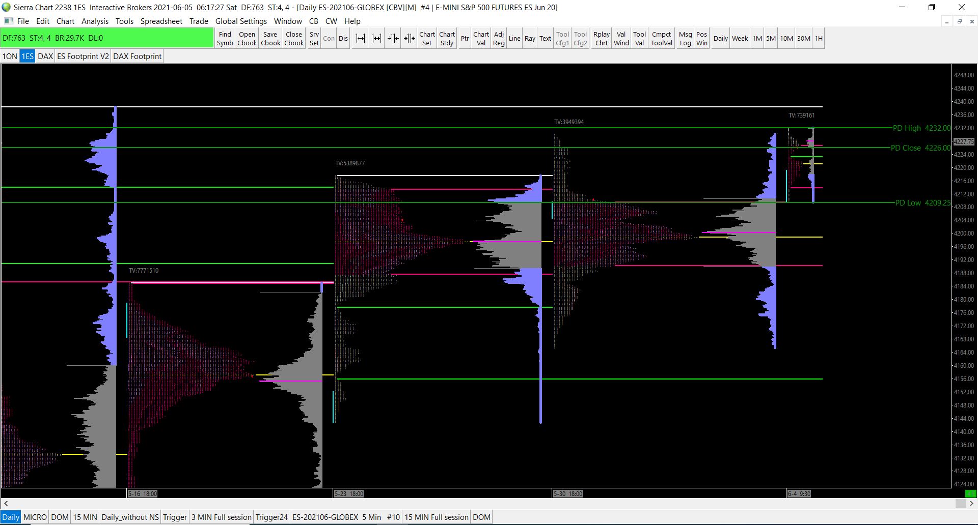Click the Rplay Chrt button
The width and height of the screenshot is (978, 525).
[x=602, y=39]
